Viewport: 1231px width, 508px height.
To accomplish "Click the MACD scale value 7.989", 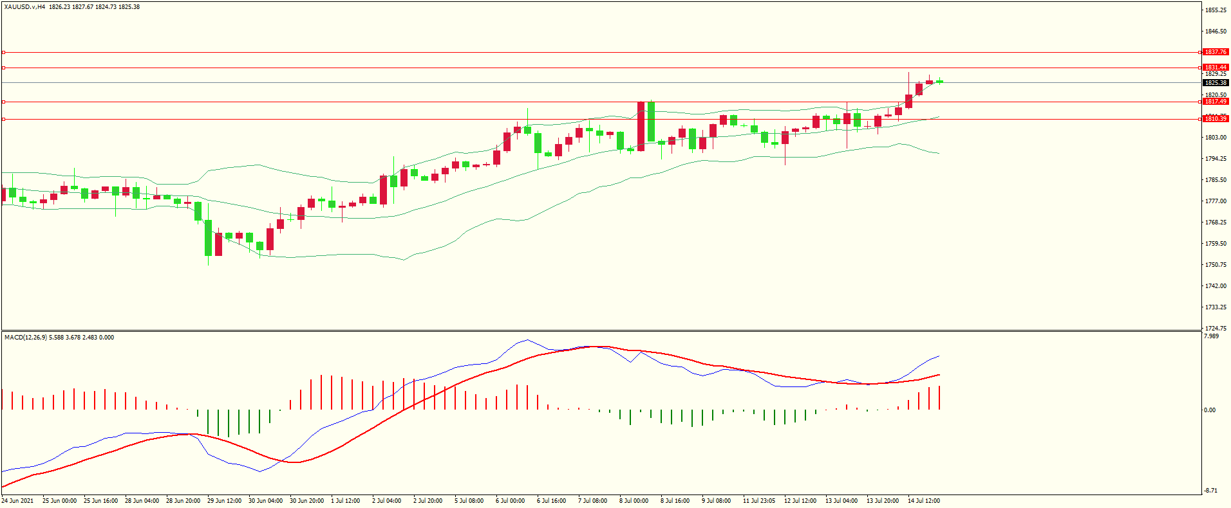I will 1211,336.
